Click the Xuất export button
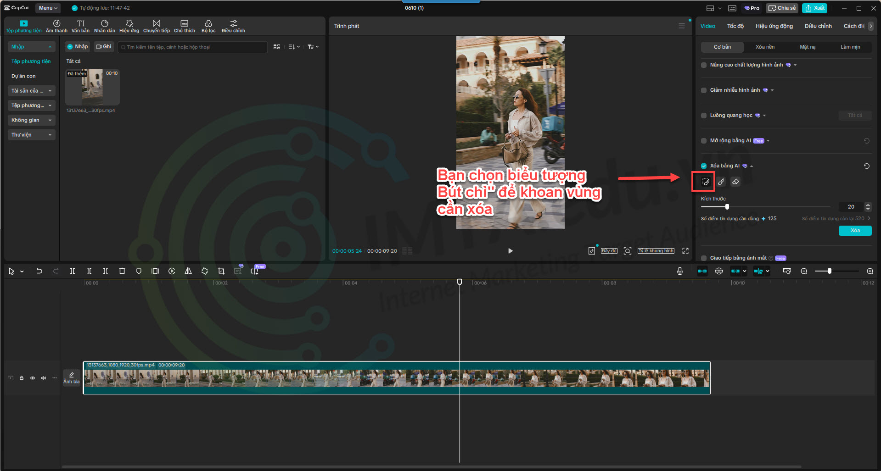Viewport: 881px width, 471px height. pos(815,8)
